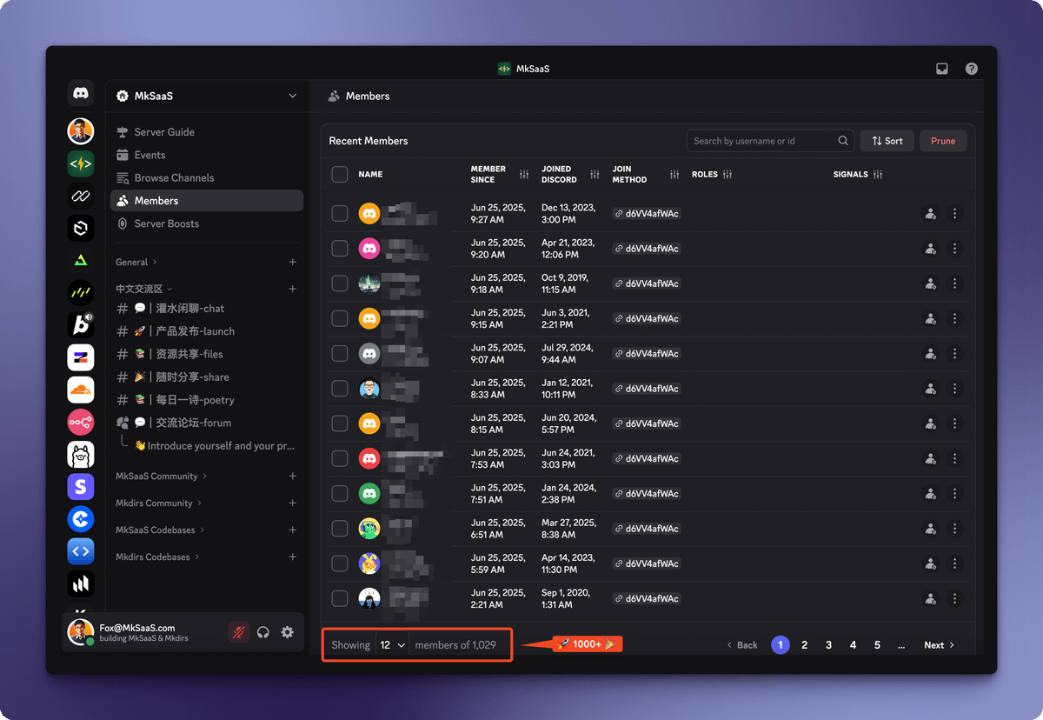Expand the MkSaaS Community category
This screenshot has width=1043, height=720.
(163, 477)
